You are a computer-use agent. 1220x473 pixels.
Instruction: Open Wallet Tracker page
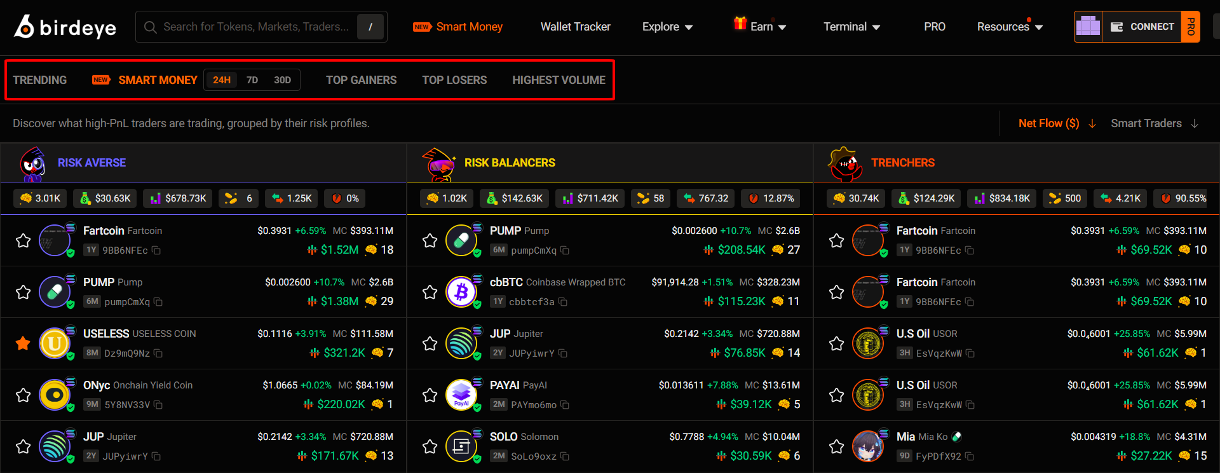pos(576,27)
